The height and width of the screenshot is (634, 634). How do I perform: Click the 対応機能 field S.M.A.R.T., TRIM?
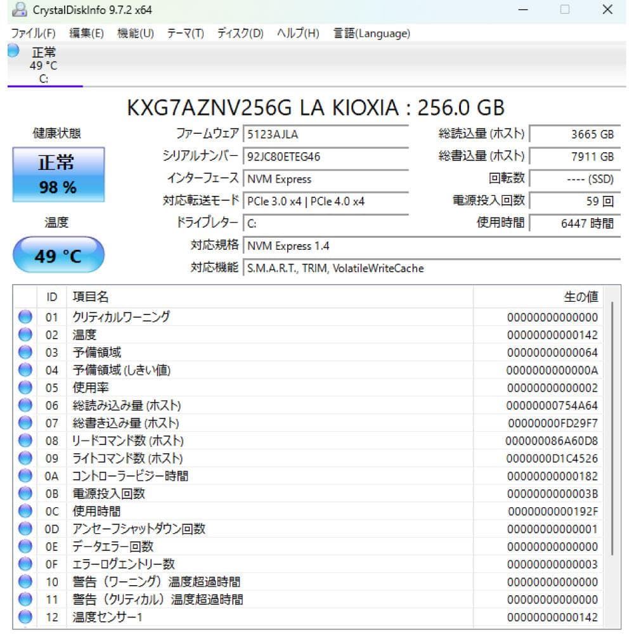(x=432, y=268)
